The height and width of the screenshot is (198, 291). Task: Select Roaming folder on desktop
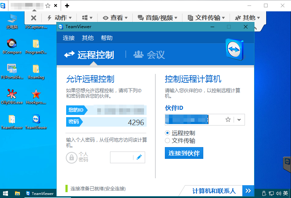coord(36,71)
